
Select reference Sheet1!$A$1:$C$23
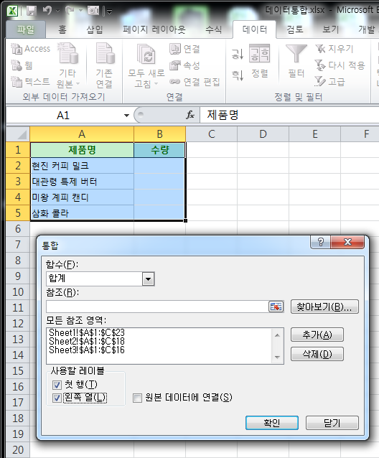87,332
